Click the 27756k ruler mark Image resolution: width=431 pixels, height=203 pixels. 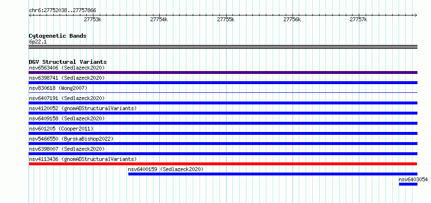[x=292, y=19]
